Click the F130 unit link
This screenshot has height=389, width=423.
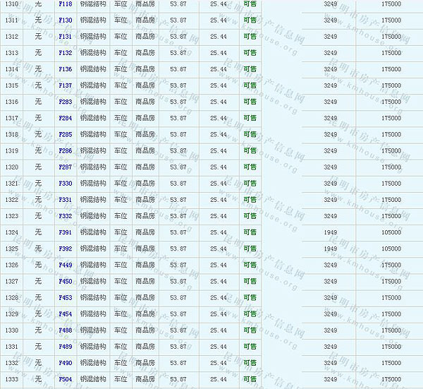66,20
